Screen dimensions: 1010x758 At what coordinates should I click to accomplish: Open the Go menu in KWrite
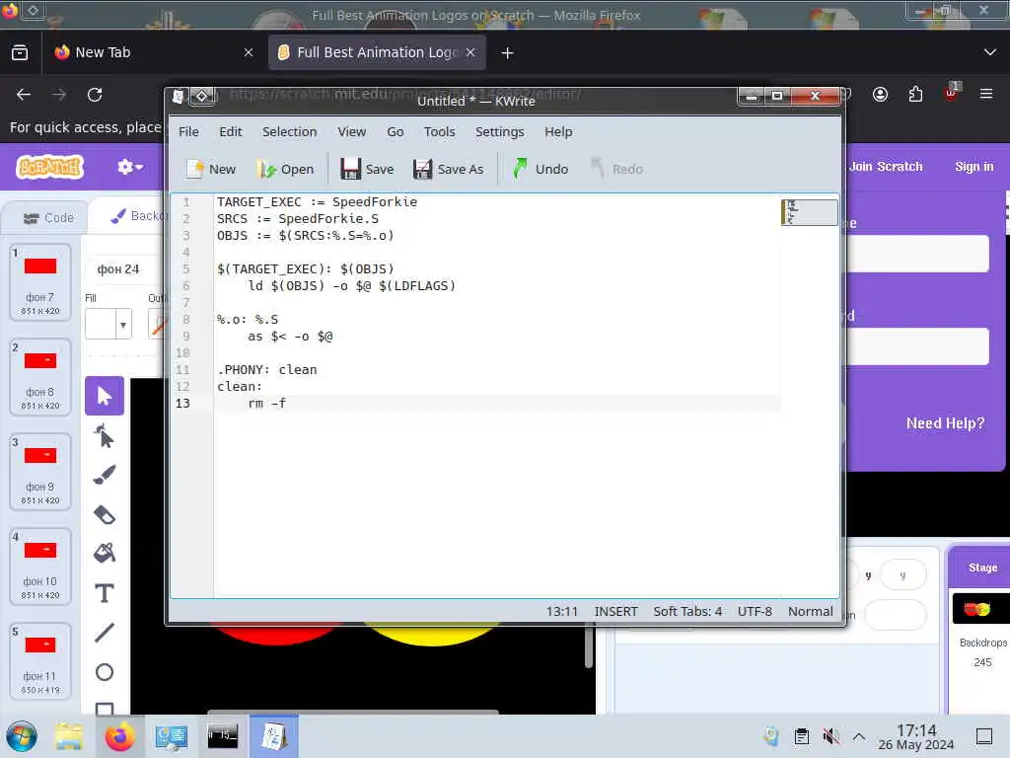tap(395, 131)
